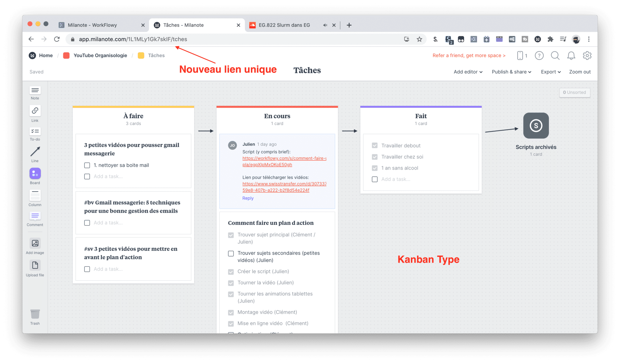Open the 0 Unsorted panel button

point(574,92)
